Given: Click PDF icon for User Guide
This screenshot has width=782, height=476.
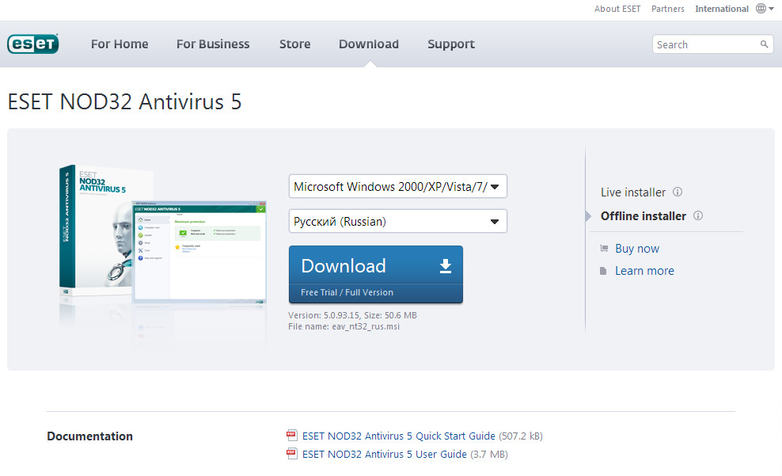Looking at the screenshot, I should pos(292,454).
